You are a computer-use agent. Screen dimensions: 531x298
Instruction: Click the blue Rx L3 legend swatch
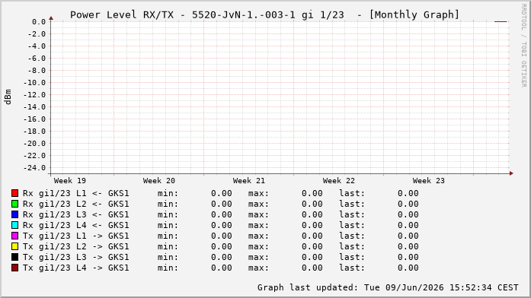(x=14, y=214)
